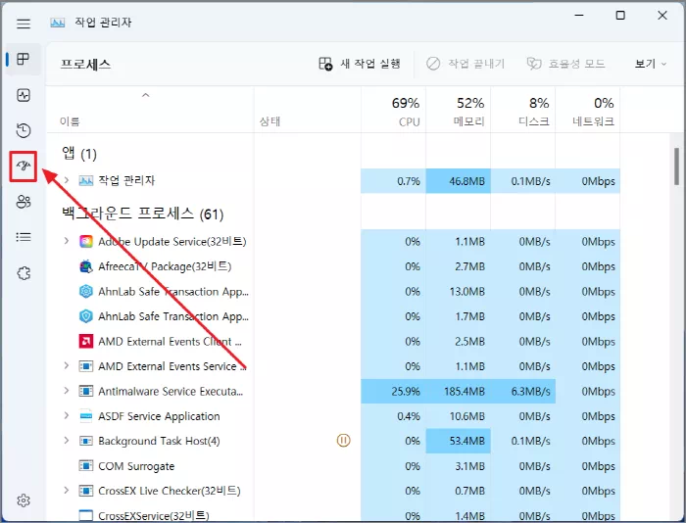Expand Background Task Host(4) row
Image resolution: width=686 pixels, height=523 pixels.
pos(67,440)
